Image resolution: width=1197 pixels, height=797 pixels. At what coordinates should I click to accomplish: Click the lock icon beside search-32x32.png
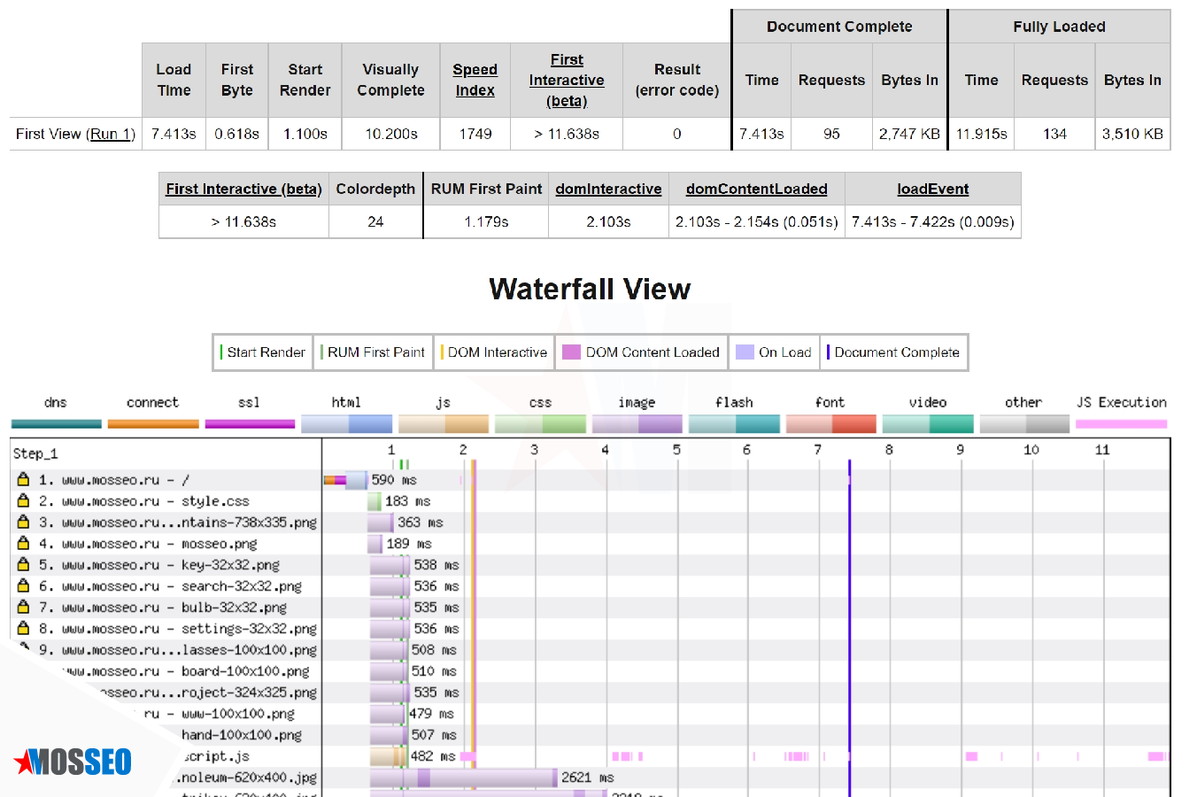(x=23, y=586)
